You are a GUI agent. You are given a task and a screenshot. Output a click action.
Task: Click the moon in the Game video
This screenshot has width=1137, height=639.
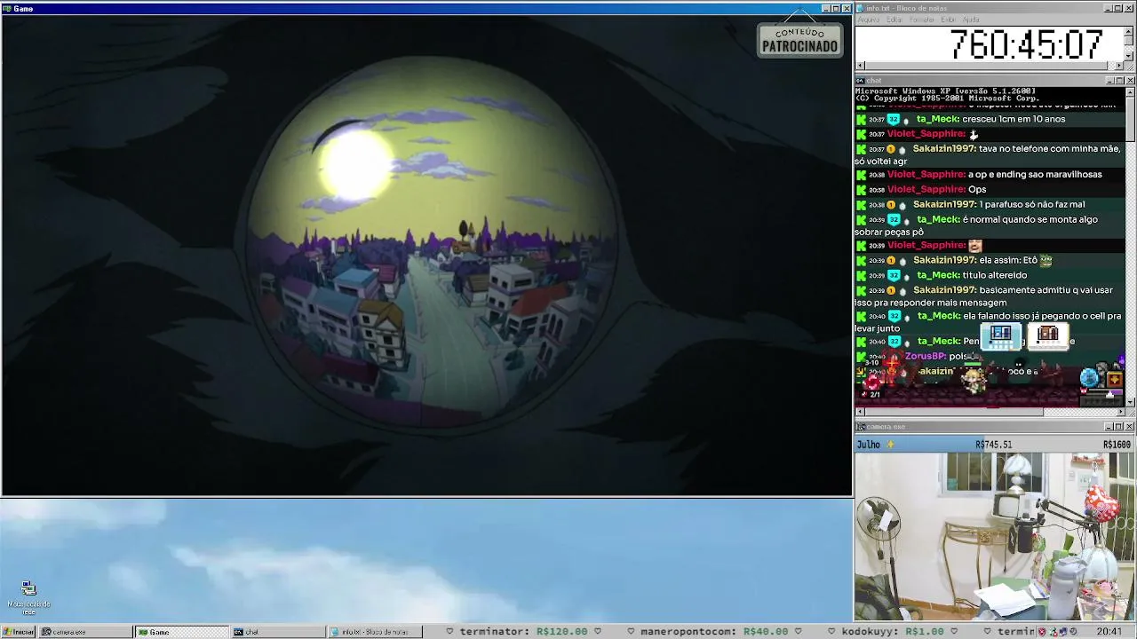click(x=357, y=164)
